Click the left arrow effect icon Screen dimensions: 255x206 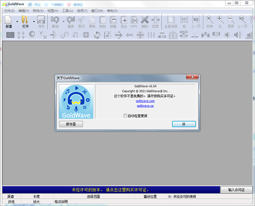click(x=130, y=35)
